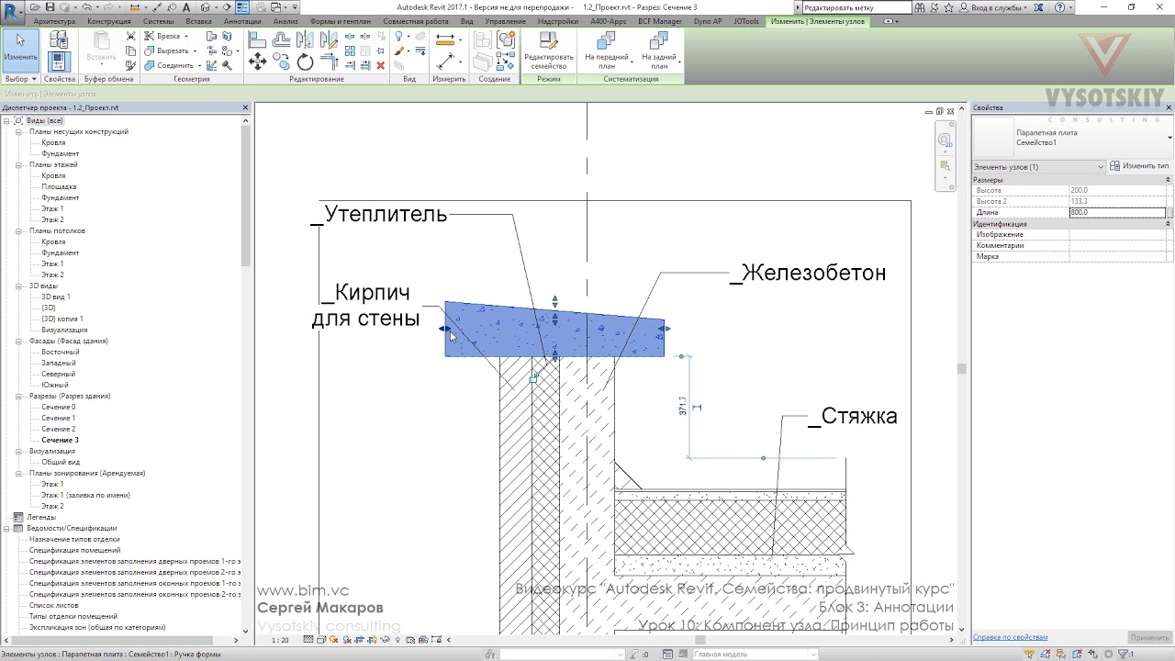The image size is (1175, 661).
Task: Collapse the Виды (все) tree node
Action: pyautogui.click(x=6, y=120)
